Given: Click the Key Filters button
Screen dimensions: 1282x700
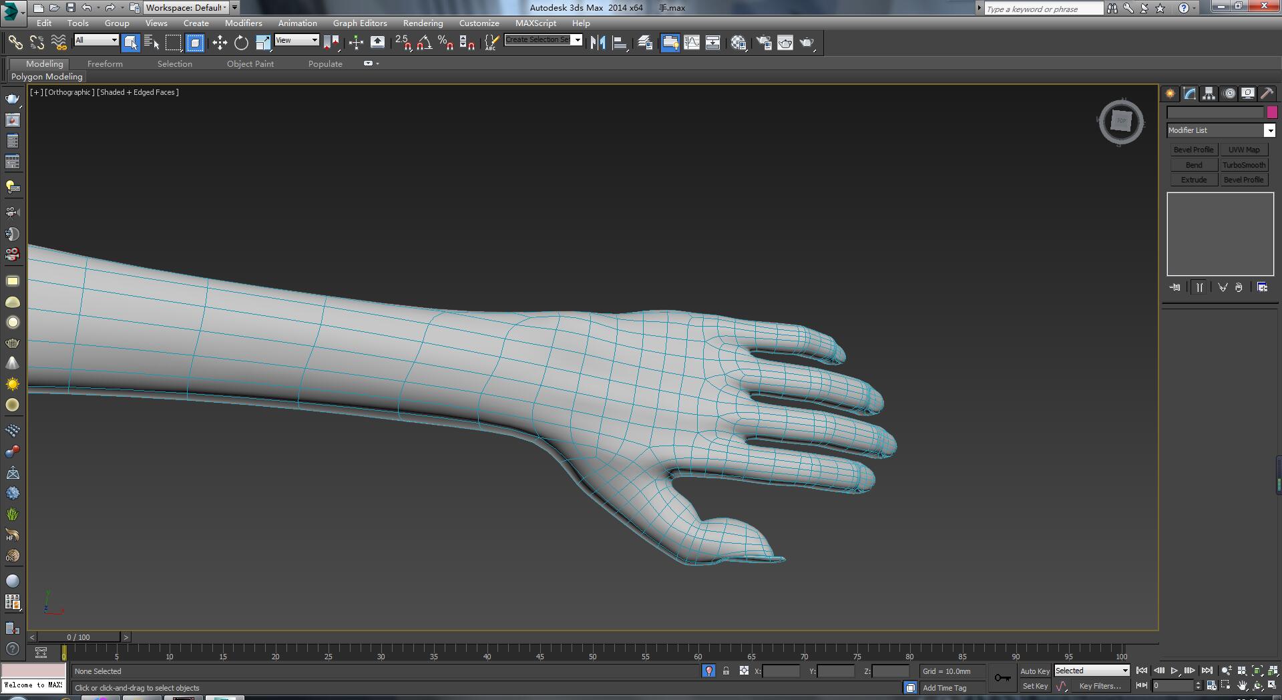Looking at the screenshot, I should point(1099,686).
